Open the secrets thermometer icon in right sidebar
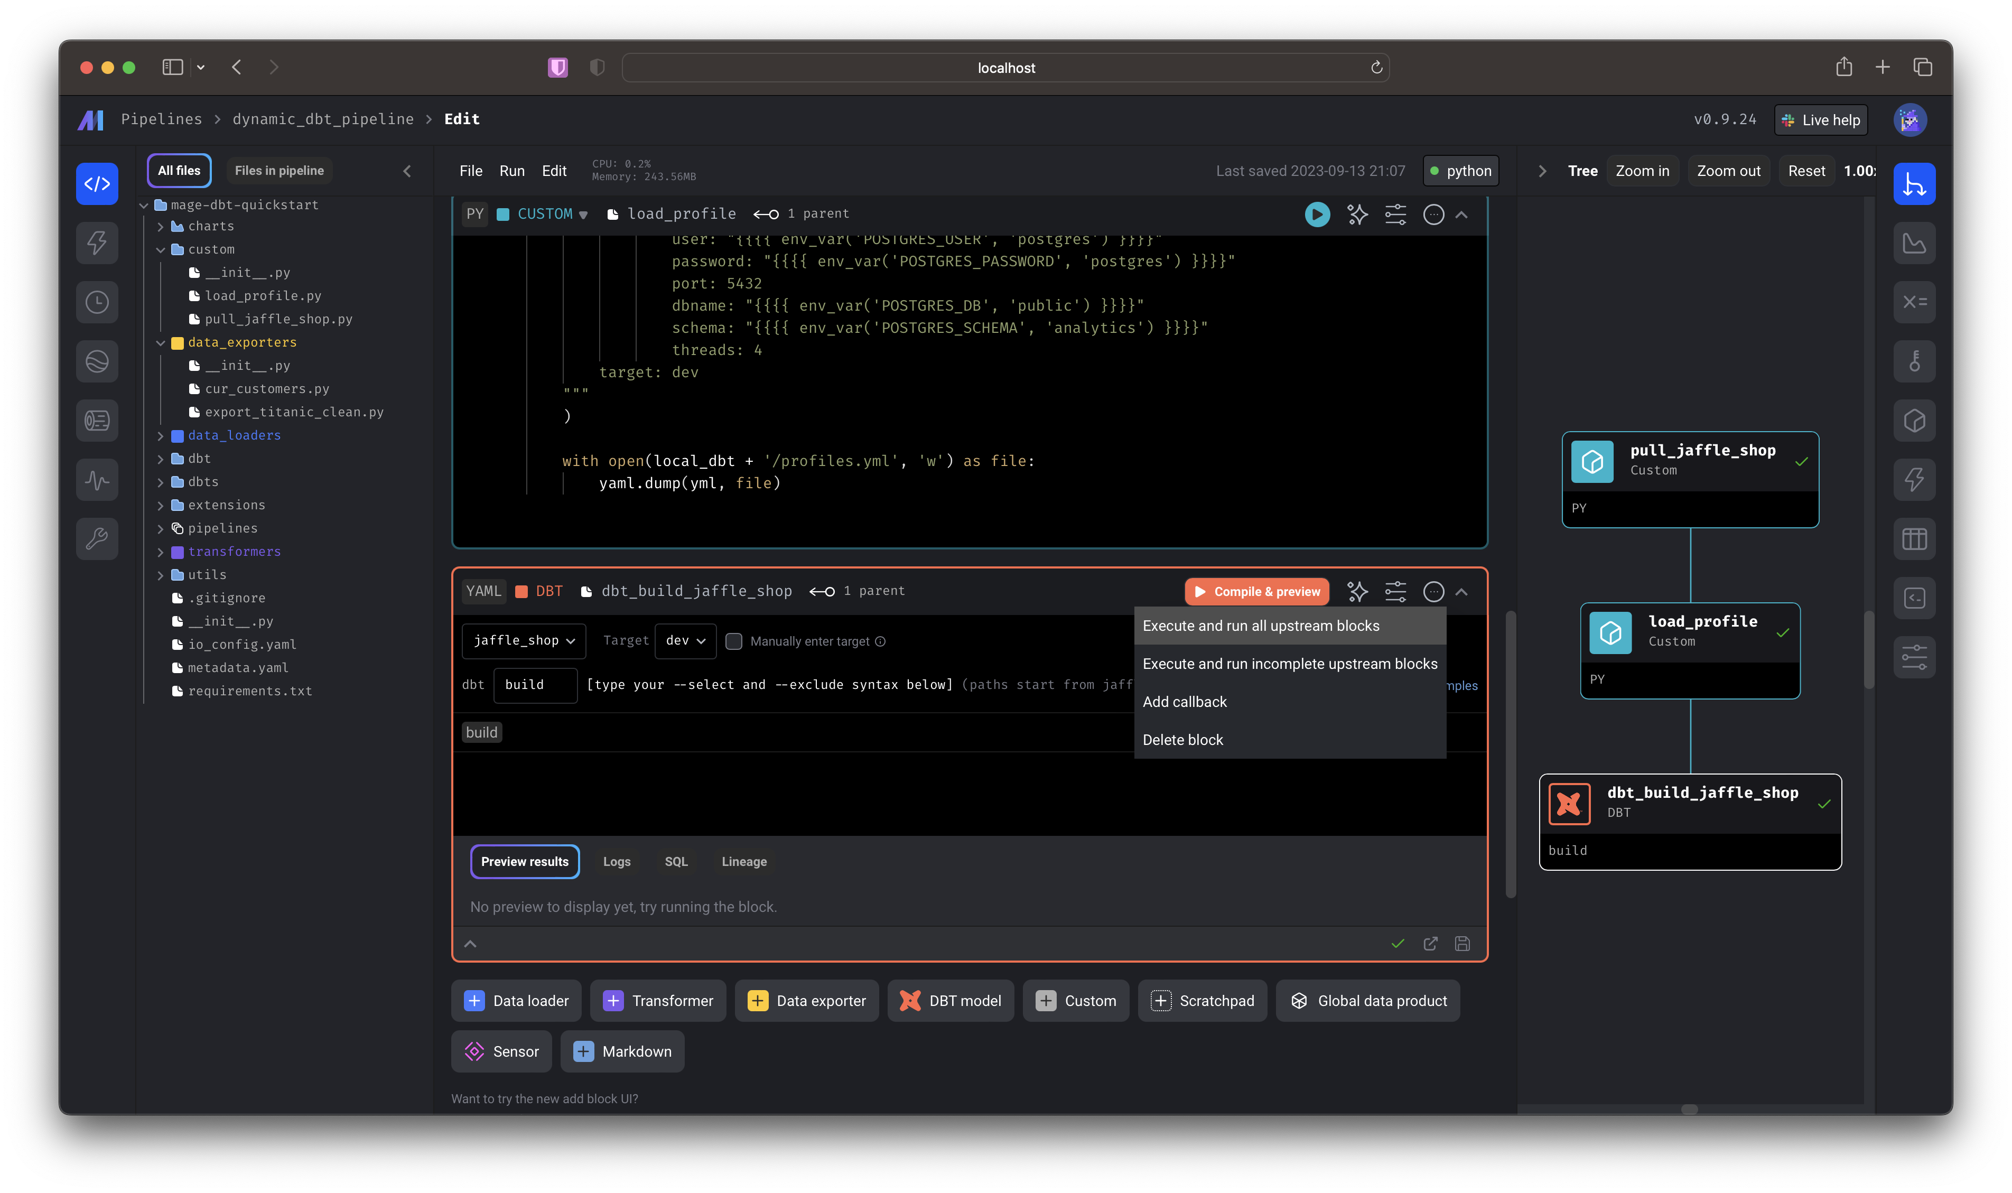Screen dimensions: 2012x1193 click(1914, 362)
